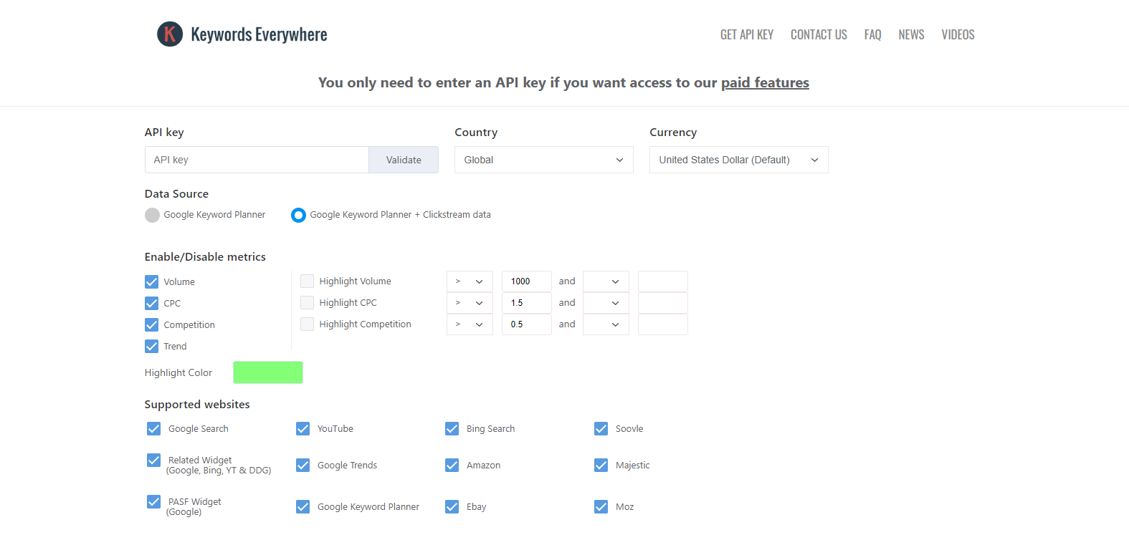The image size is (1129, 535).
Task: Toggle the Google Trends checkbox
Action: pyautogui.click(x=303, y=465)
